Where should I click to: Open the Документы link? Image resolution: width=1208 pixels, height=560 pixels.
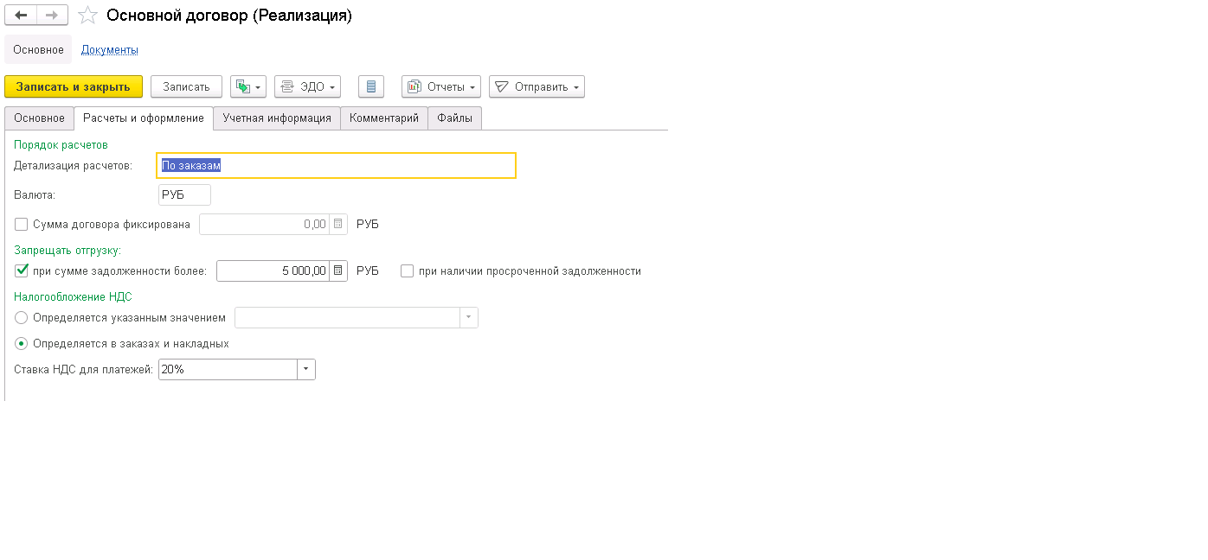110,50
